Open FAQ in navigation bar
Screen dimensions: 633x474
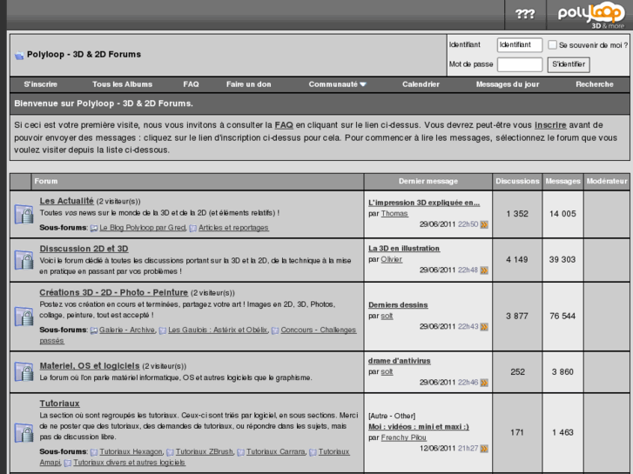tap(191, 84)
